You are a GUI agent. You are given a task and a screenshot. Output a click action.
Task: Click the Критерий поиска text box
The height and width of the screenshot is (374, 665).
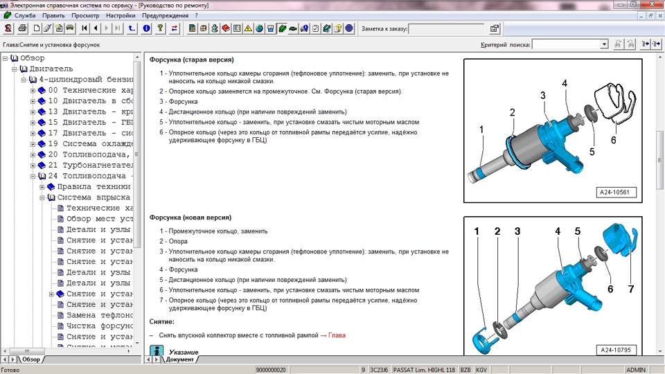(567, 44)
